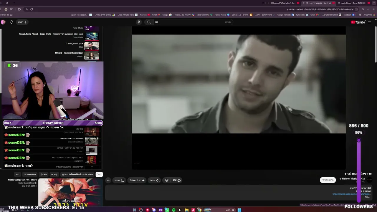Screen dimensions: 377x212
Task: Open the taskbar search magnifier
Action: coord(233,210)
